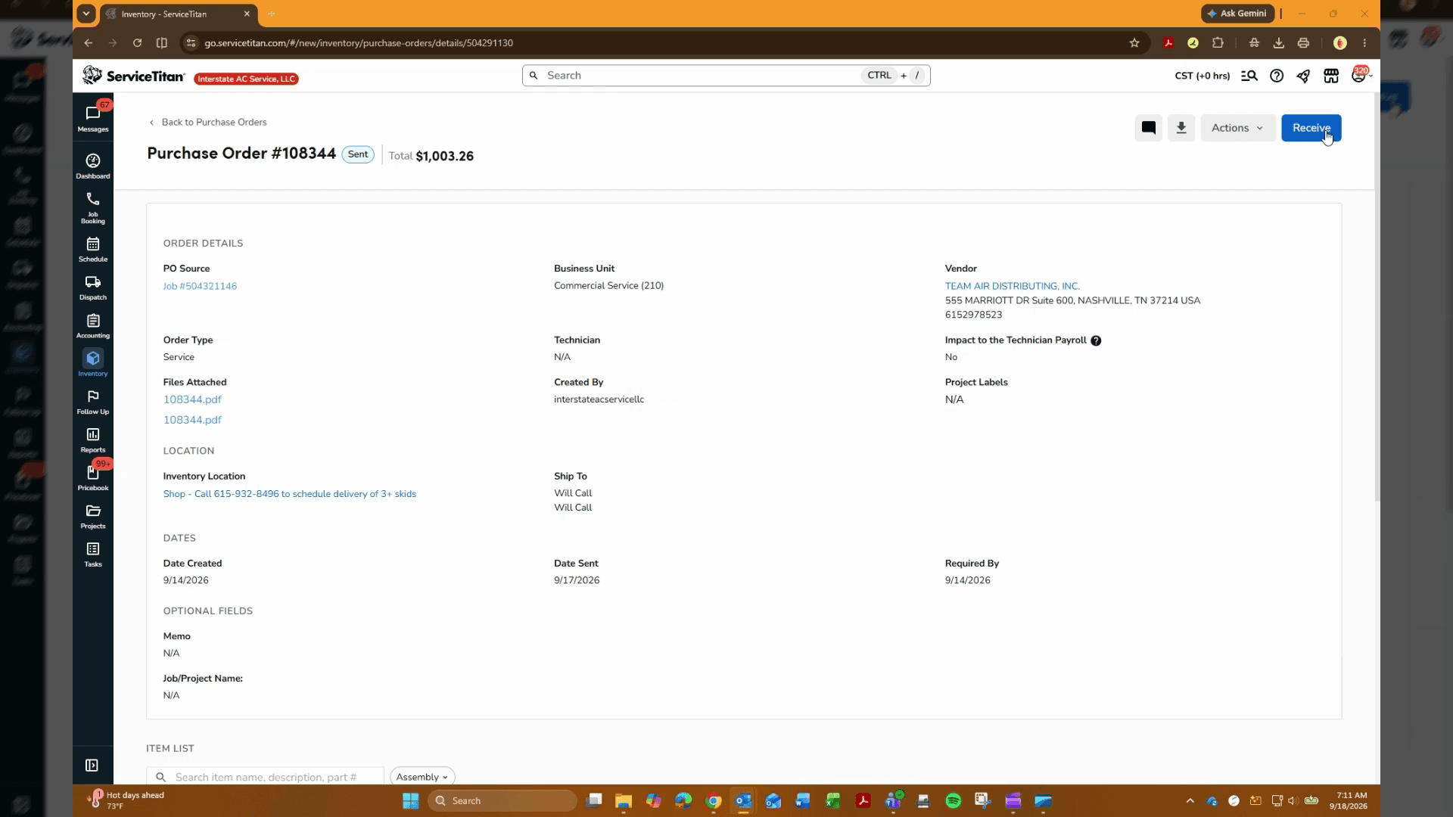1453x817 pixels.
Task: Open the Messages sidebar icon
Action: [x=93, y=118]
